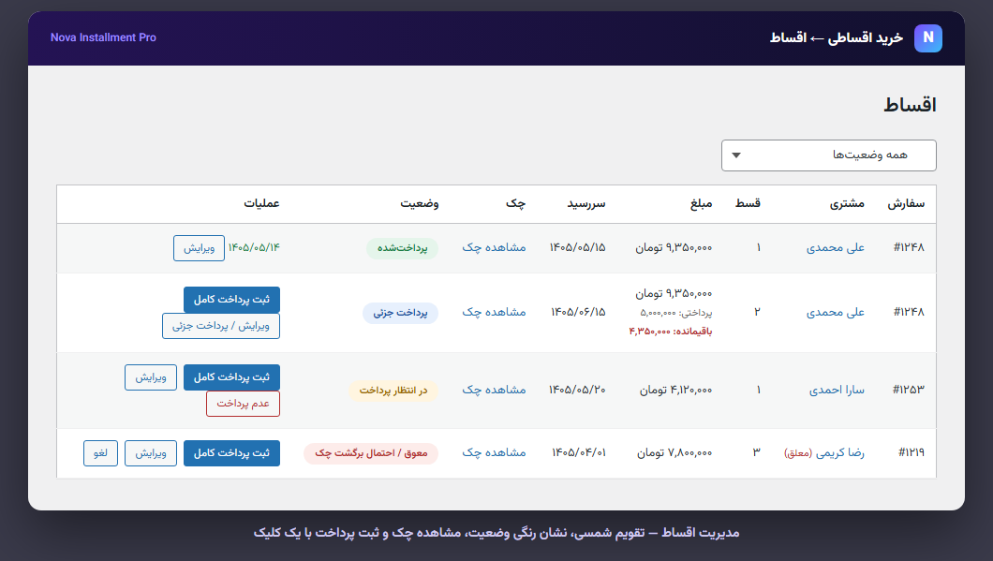This screenshot has height=561, width=993.
Task: Click the اقساط page heading
Action: coord(910,105)
